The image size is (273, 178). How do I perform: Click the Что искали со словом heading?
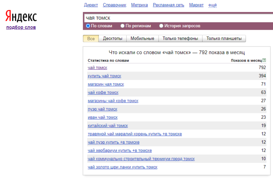coord(177,52)
